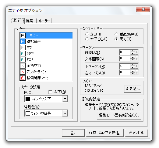
Task: Click 保存しないで更新(N) button
Action: point(105,133)
